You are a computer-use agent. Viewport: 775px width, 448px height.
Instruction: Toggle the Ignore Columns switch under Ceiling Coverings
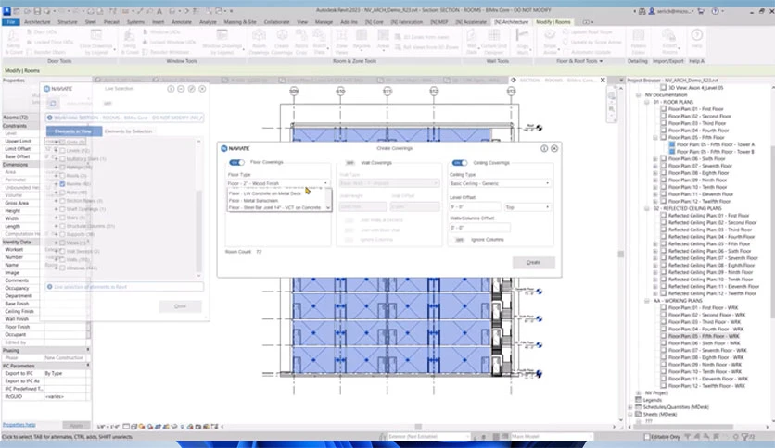[x=459, y=240]
